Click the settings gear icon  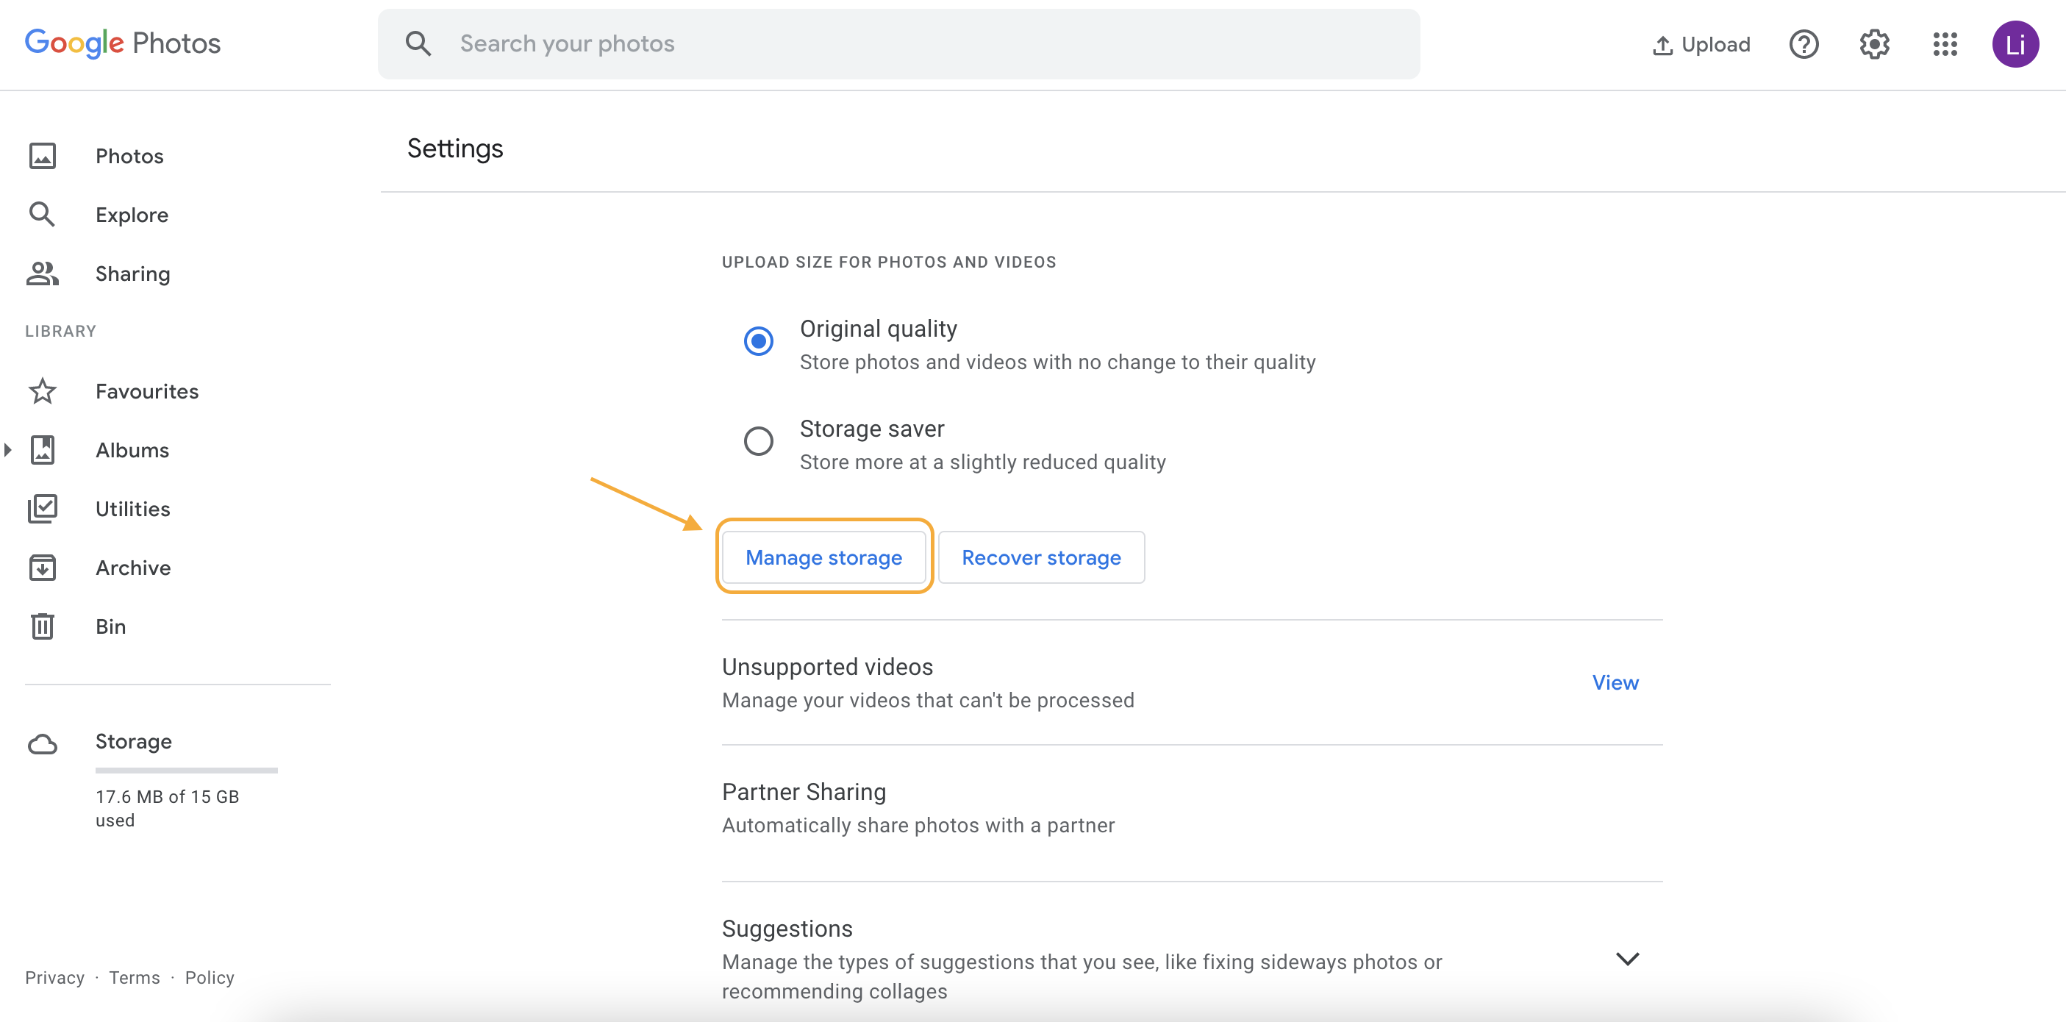click(x=1874, y=44)
